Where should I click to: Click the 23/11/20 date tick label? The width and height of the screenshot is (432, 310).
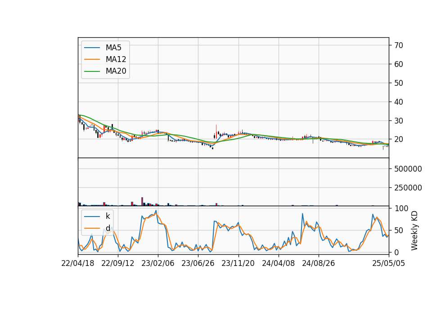[238, 263]
